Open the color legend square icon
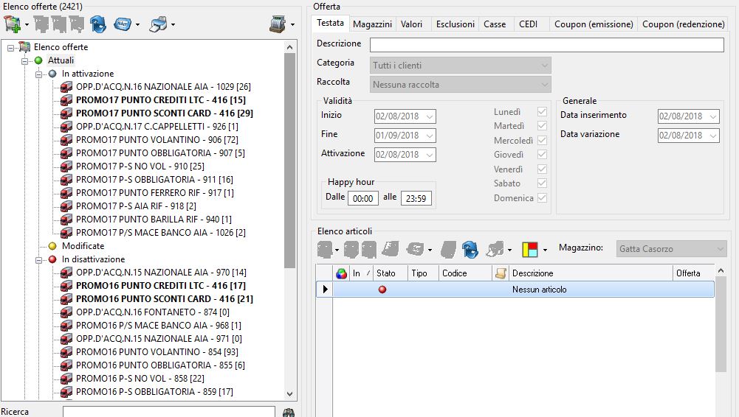The image size is (739, 417). pos(529,249)
